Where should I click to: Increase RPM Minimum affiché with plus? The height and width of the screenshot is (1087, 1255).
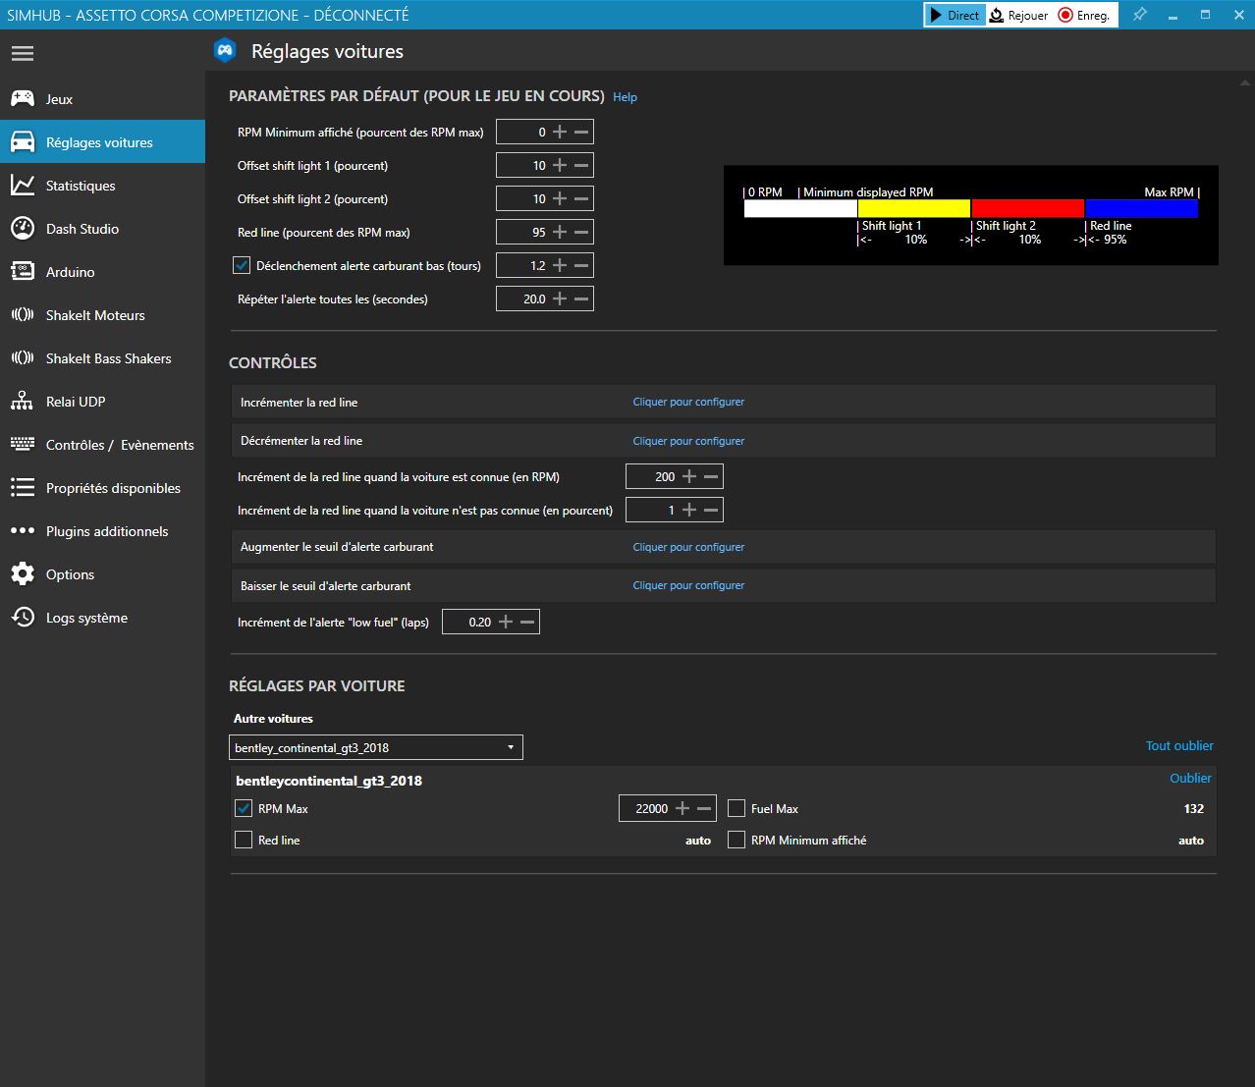[x=560, y=132]
